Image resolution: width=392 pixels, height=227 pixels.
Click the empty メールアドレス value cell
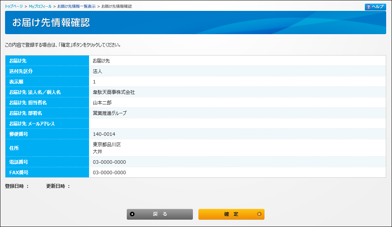[237, 124]
